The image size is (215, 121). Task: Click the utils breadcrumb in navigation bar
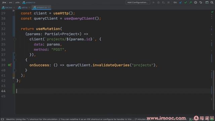coord(17,2)
